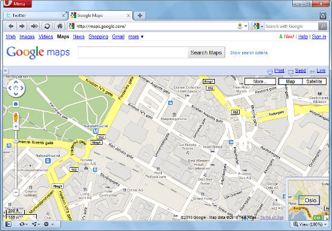332x231 pixels.
Task: Open the News link
Action: click(x=78, y=37)
